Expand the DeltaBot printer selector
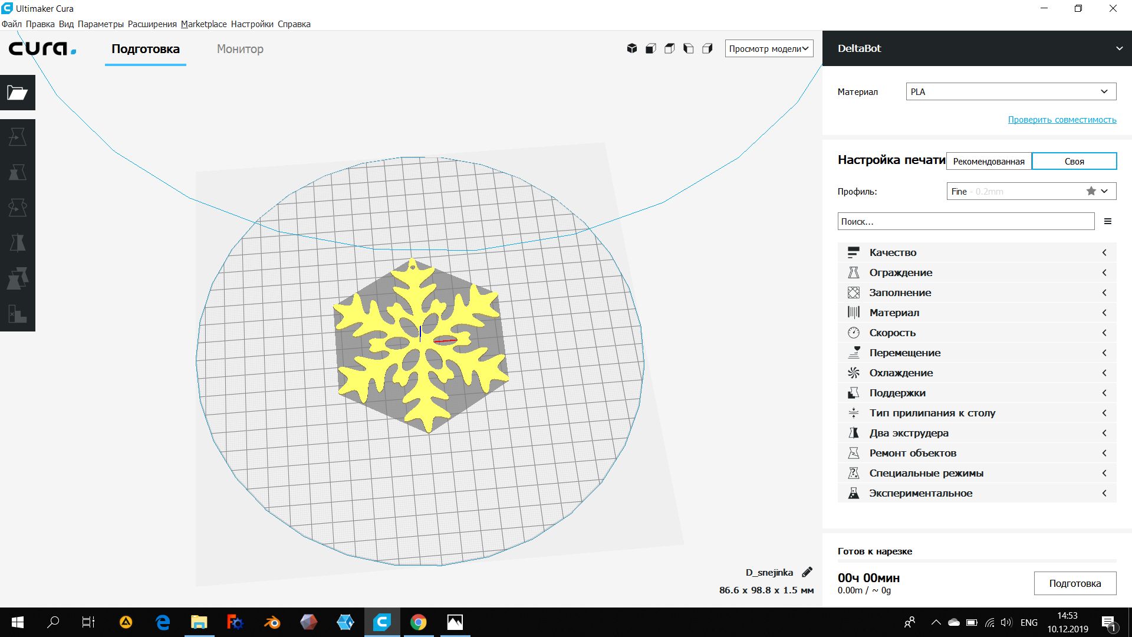 977,48
